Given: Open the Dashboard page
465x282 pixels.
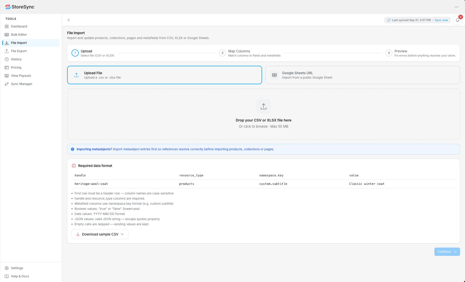Looking at the screenshot, I should (x=31, y=26).
